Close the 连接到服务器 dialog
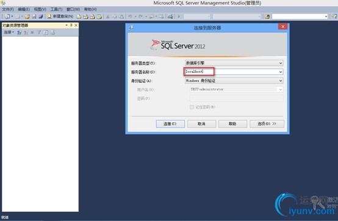 pyautogui.click(x=282, y=26)
